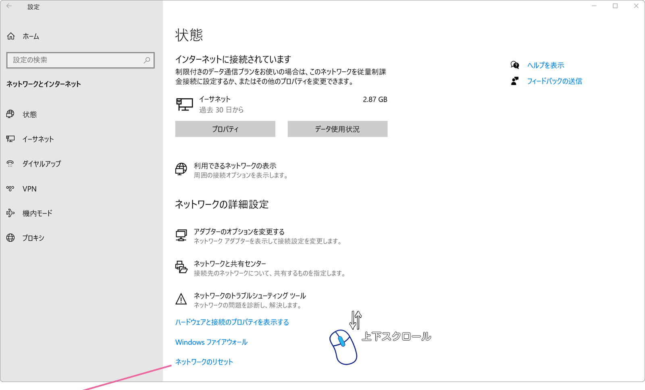Launch ネットワークのトラブルシューティング ツール
The image size is (645, 390).
(250, 296)
